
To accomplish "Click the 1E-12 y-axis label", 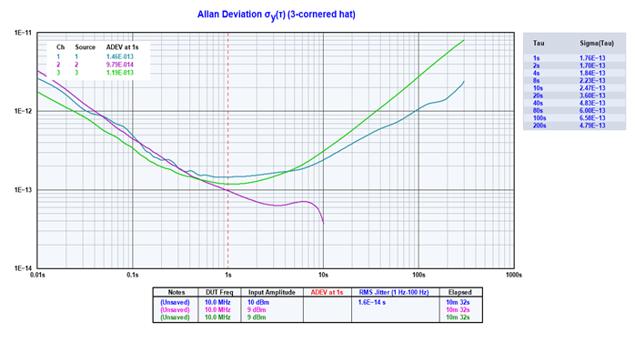I will tap(23, 111).
